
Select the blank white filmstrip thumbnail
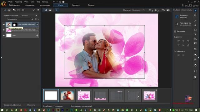click(51, 96)
